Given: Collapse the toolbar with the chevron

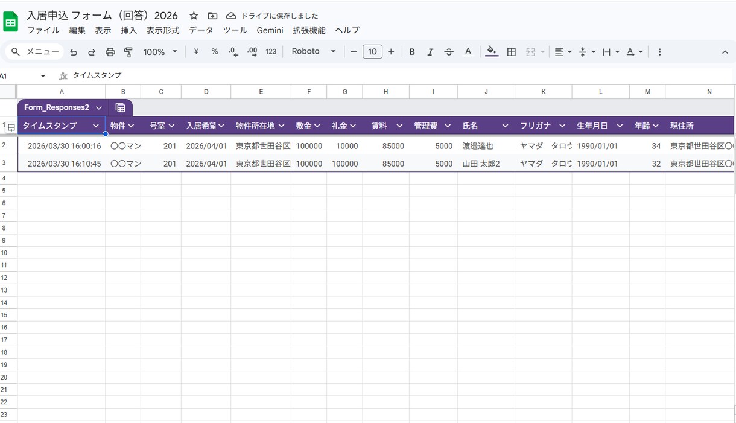Looking at the screenshot, I should click(725, 52).
